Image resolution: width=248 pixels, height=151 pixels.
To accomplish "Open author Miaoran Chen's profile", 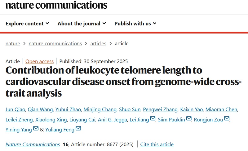I will point(221,109).
